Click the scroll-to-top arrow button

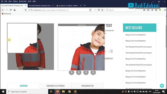[x=162, y=86]
